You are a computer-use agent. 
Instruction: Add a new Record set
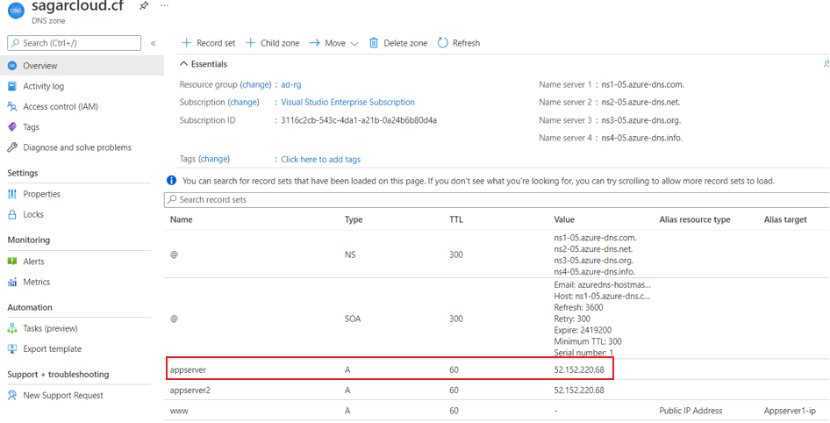(x=208, y=43)
